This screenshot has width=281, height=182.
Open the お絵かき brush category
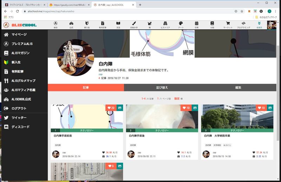pyautogui.click(x=134, y=24)
